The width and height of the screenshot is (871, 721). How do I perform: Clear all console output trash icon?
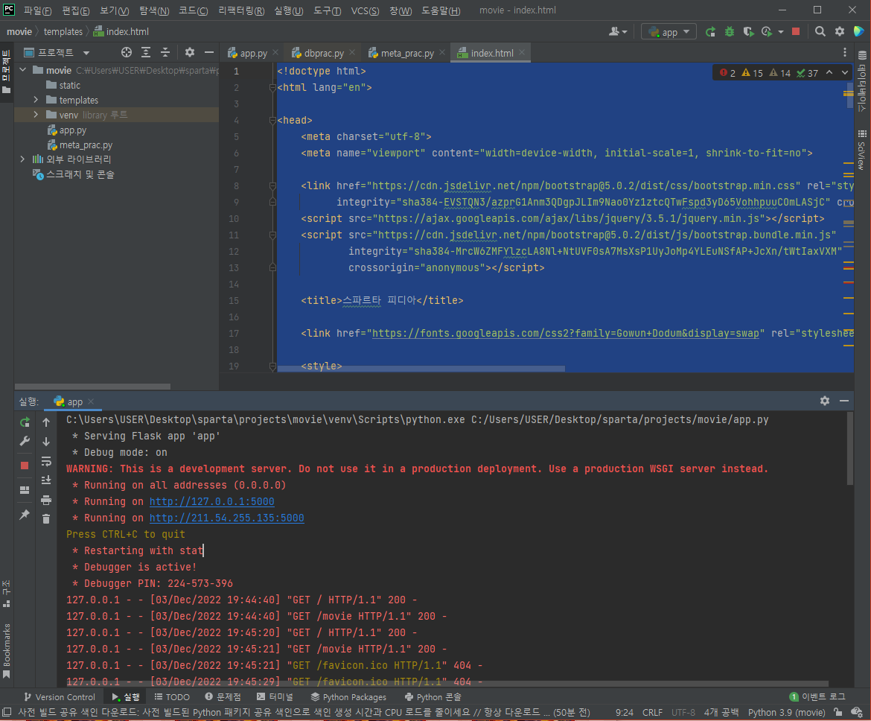click(46, 518)
